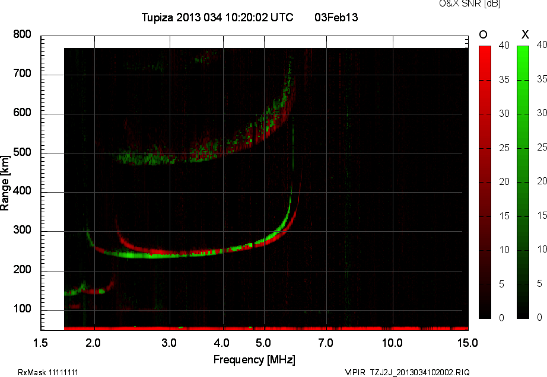Click the green X-mode SNR color bar
Viewport: 547px width, 377px height.
pos(523,181)
